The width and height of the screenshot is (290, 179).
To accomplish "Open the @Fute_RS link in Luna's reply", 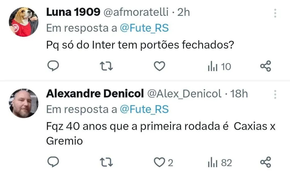I will click(144, 28).
